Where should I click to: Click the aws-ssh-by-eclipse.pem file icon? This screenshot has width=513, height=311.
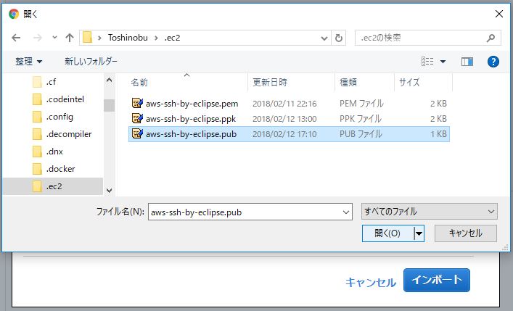pos(137,103)
